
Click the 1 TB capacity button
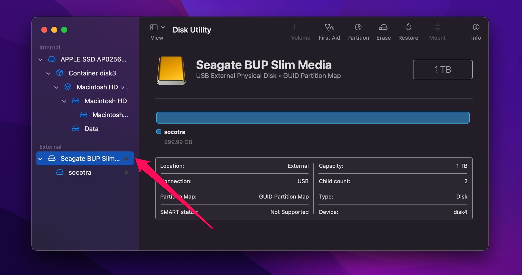coord(443,69)
